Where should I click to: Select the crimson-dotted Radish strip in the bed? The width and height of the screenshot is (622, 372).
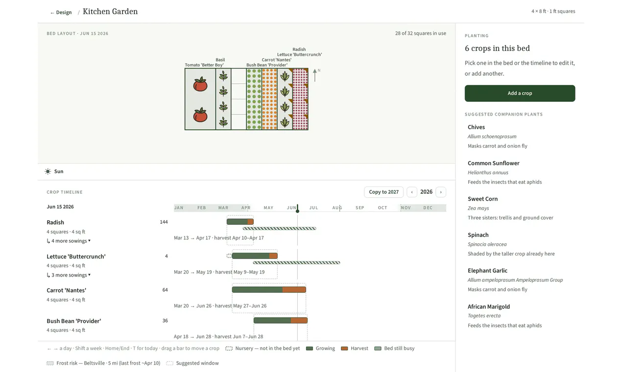click(x=300, y=99)
